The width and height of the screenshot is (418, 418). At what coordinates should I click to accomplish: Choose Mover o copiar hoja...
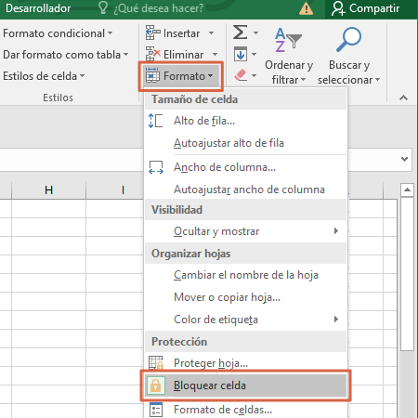246,297
